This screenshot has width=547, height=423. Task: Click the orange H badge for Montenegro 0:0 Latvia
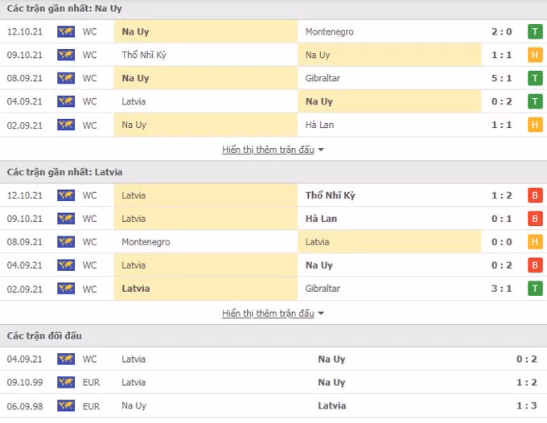pos(535,242)
